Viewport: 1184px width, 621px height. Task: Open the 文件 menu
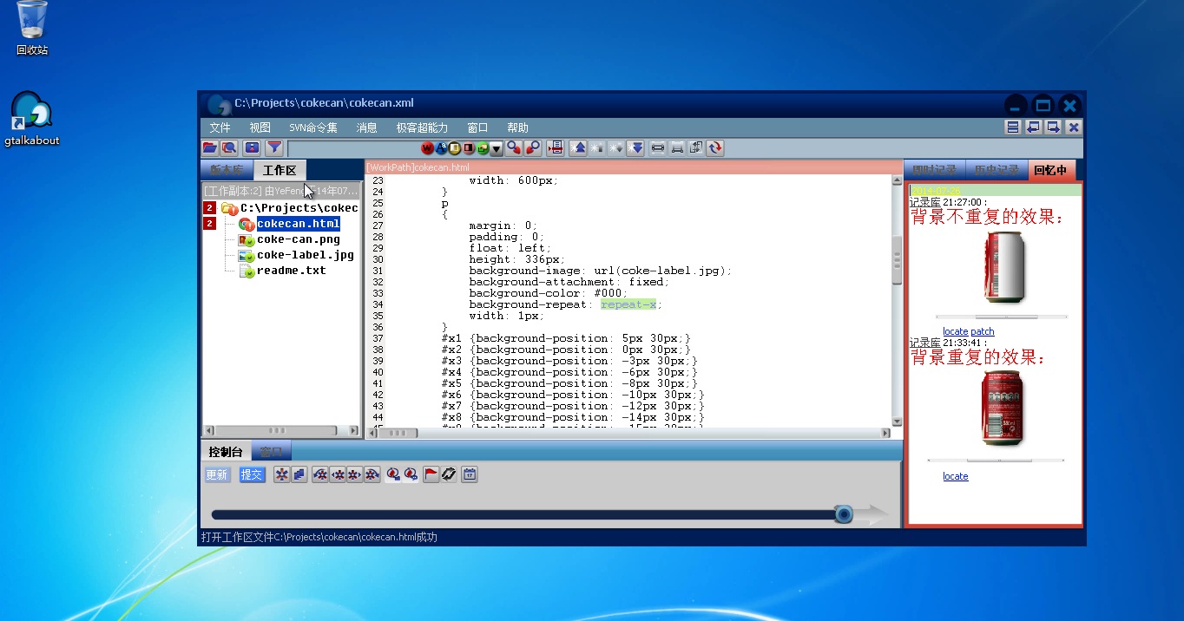pyautogui.click(x=220, y=127)
